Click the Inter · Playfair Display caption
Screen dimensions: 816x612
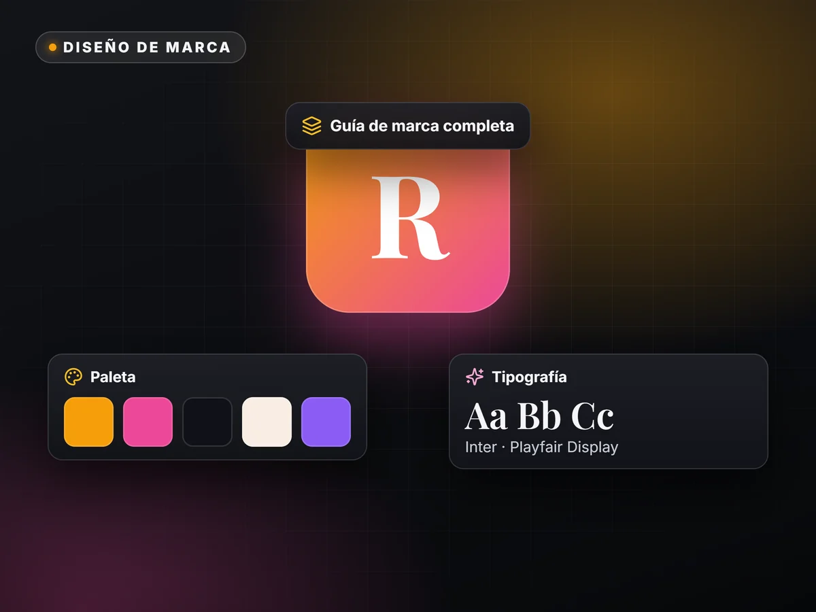tap(541, 447)
